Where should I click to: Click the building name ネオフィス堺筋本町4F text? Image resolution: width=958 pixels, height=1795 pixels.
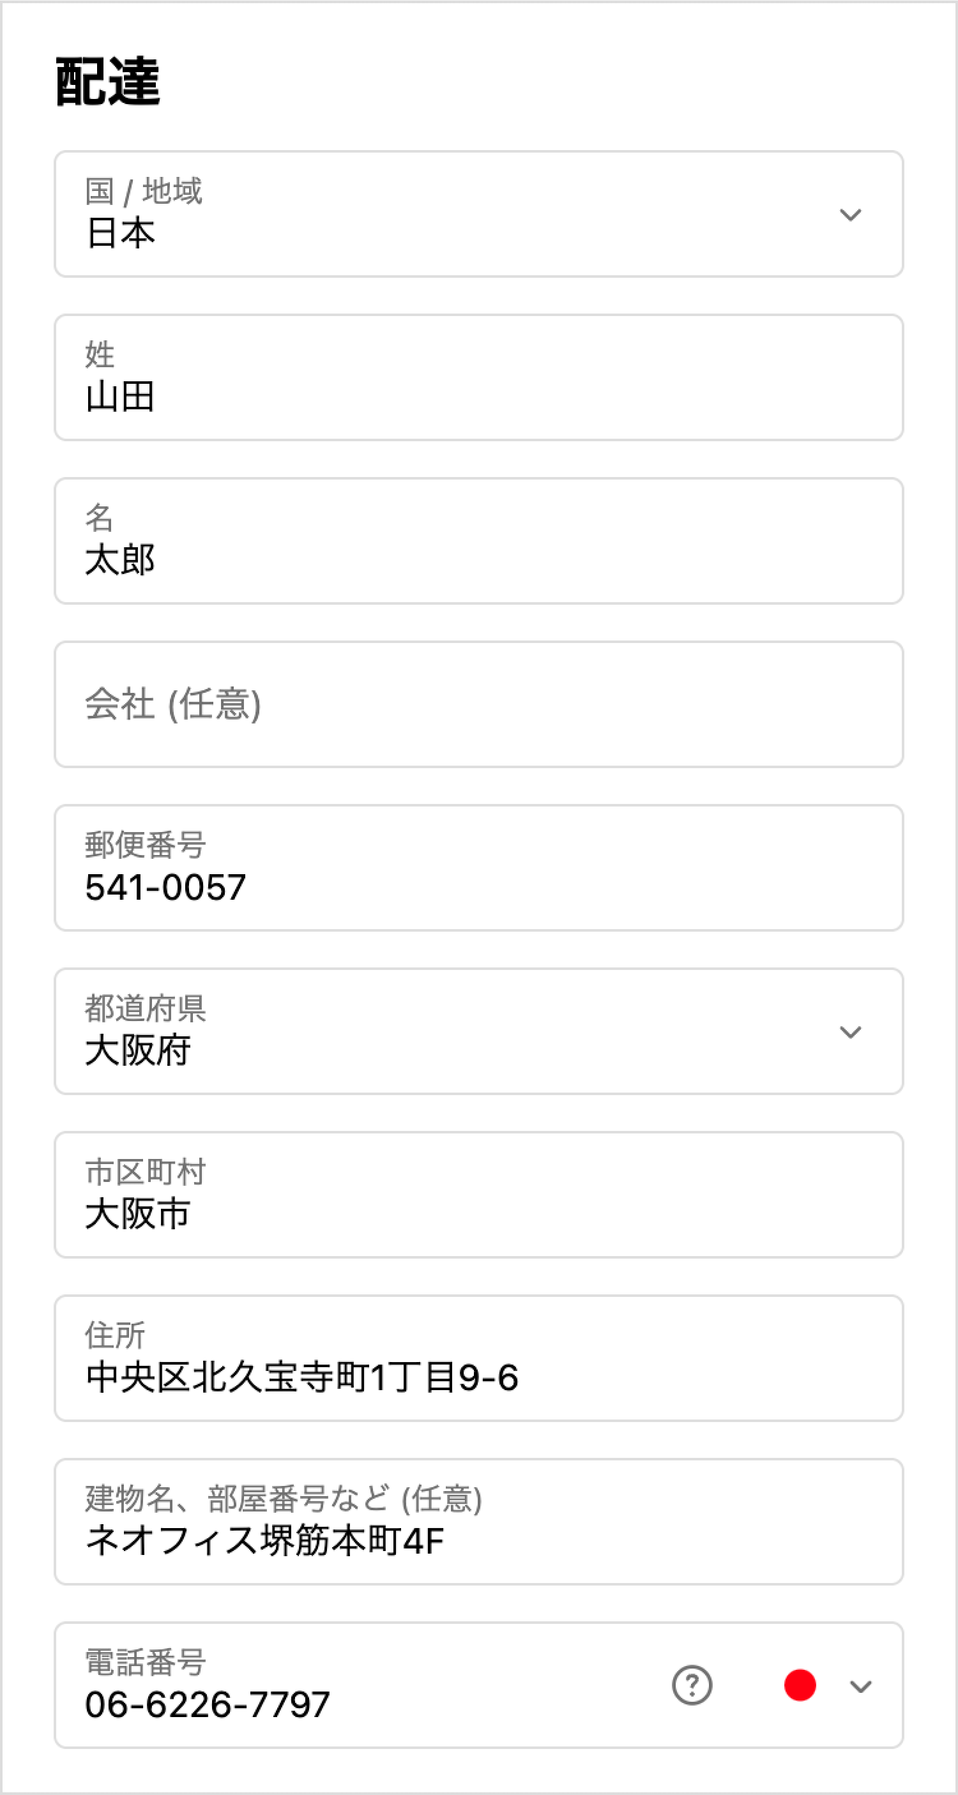[264, 1541]
